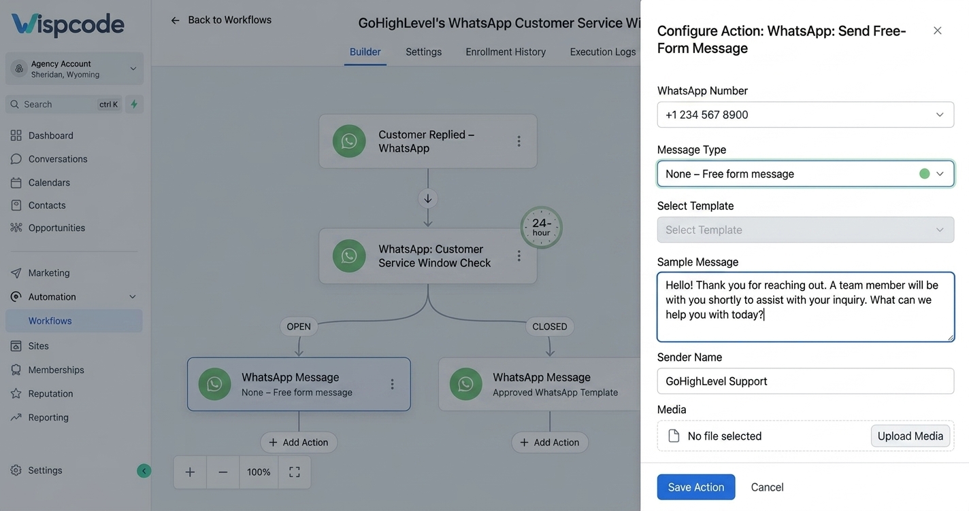Screen dimensions: 969x511
Task: Open options menu on Service Window Check node
Action: point(519,255)
